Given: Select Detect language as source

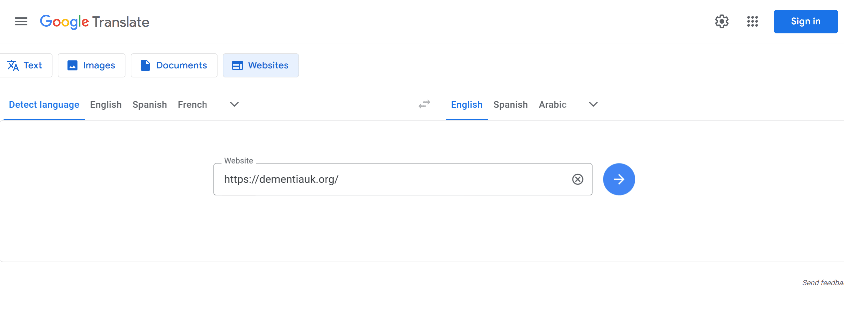Looking at the screenshot, I should 44,105.
